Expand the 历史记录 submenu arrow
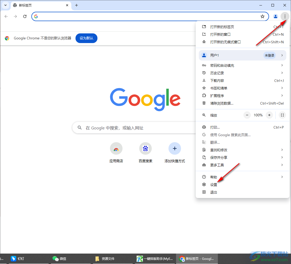The height and width of the screenshot is (264, 291). (282, 73)
